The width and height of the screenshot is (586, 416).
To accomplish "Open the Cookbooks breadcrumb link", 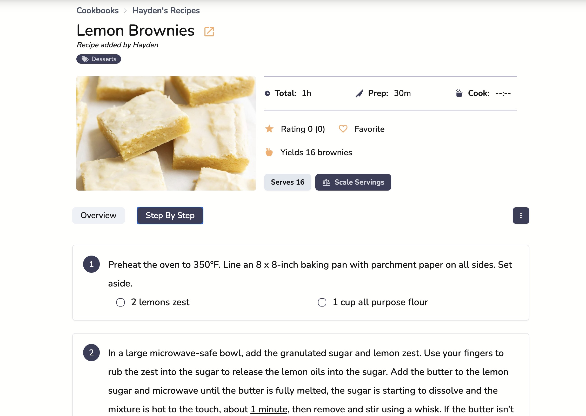I will [97, 10].
